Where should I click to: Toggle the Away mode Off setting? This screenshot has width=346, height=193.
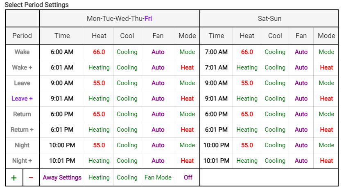point(188,177)
